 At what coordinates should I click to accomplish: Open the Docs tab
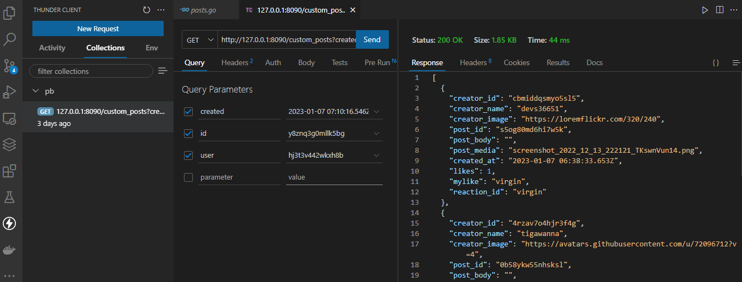click(x=594, y=62)
